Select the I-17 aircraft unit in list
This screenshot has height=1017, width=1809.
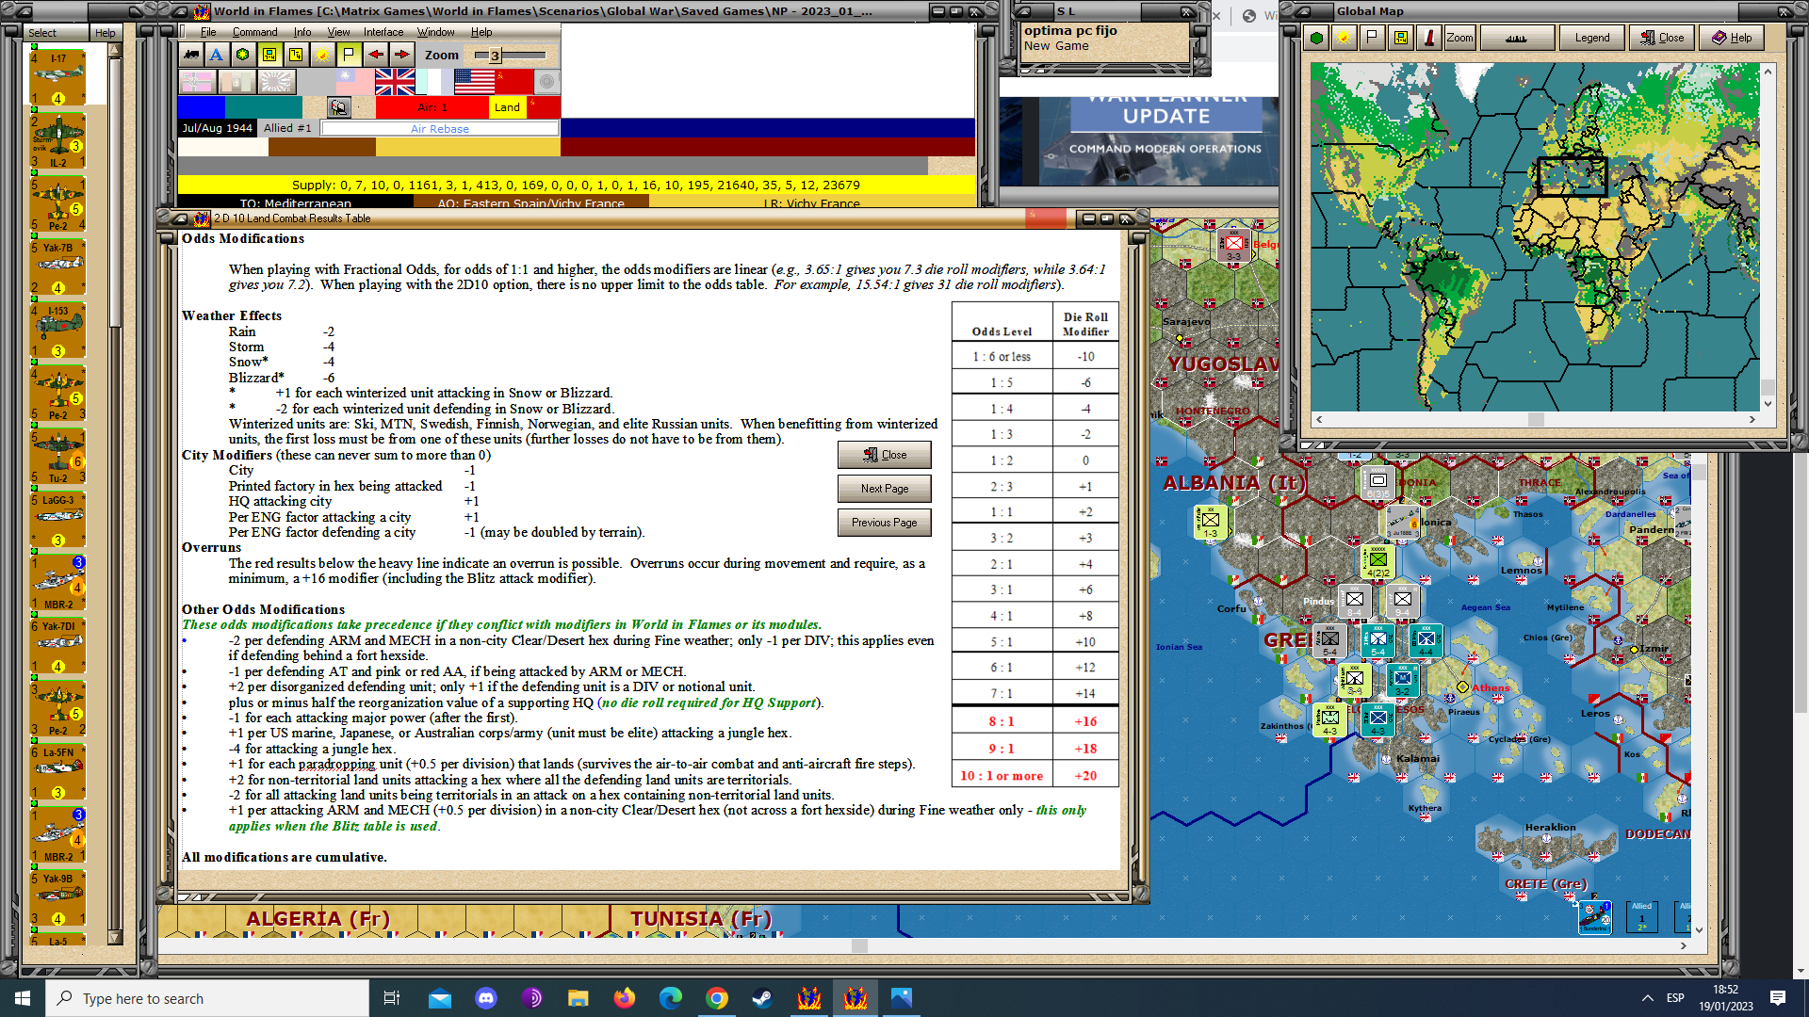click(x=58, y=77)
